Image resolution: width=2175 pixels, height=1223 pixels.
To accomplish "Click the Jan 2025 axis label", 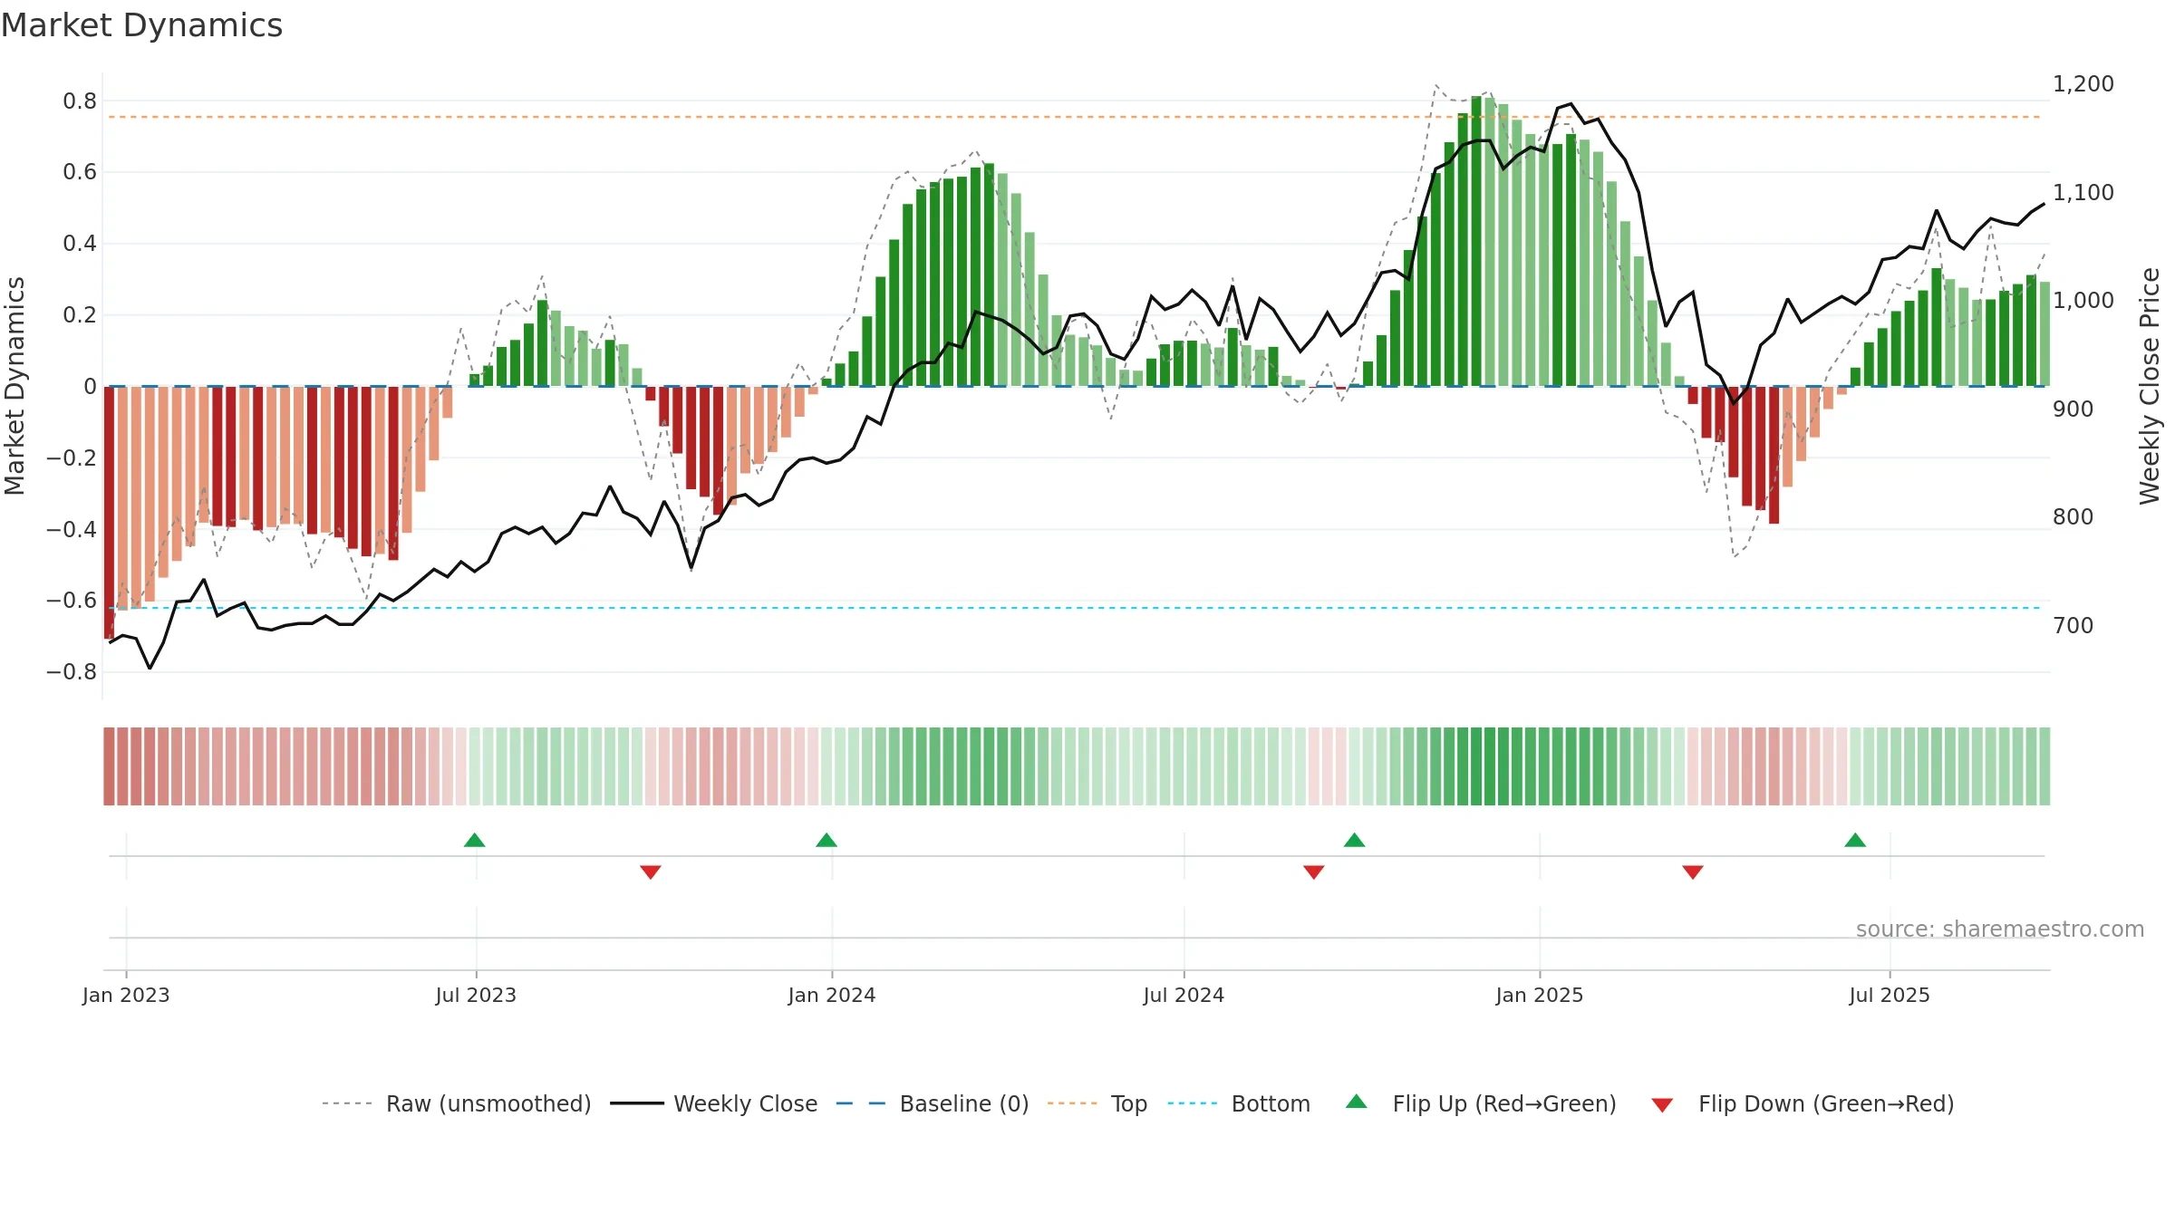I will pyautogui.click(x=1540, y=995).
